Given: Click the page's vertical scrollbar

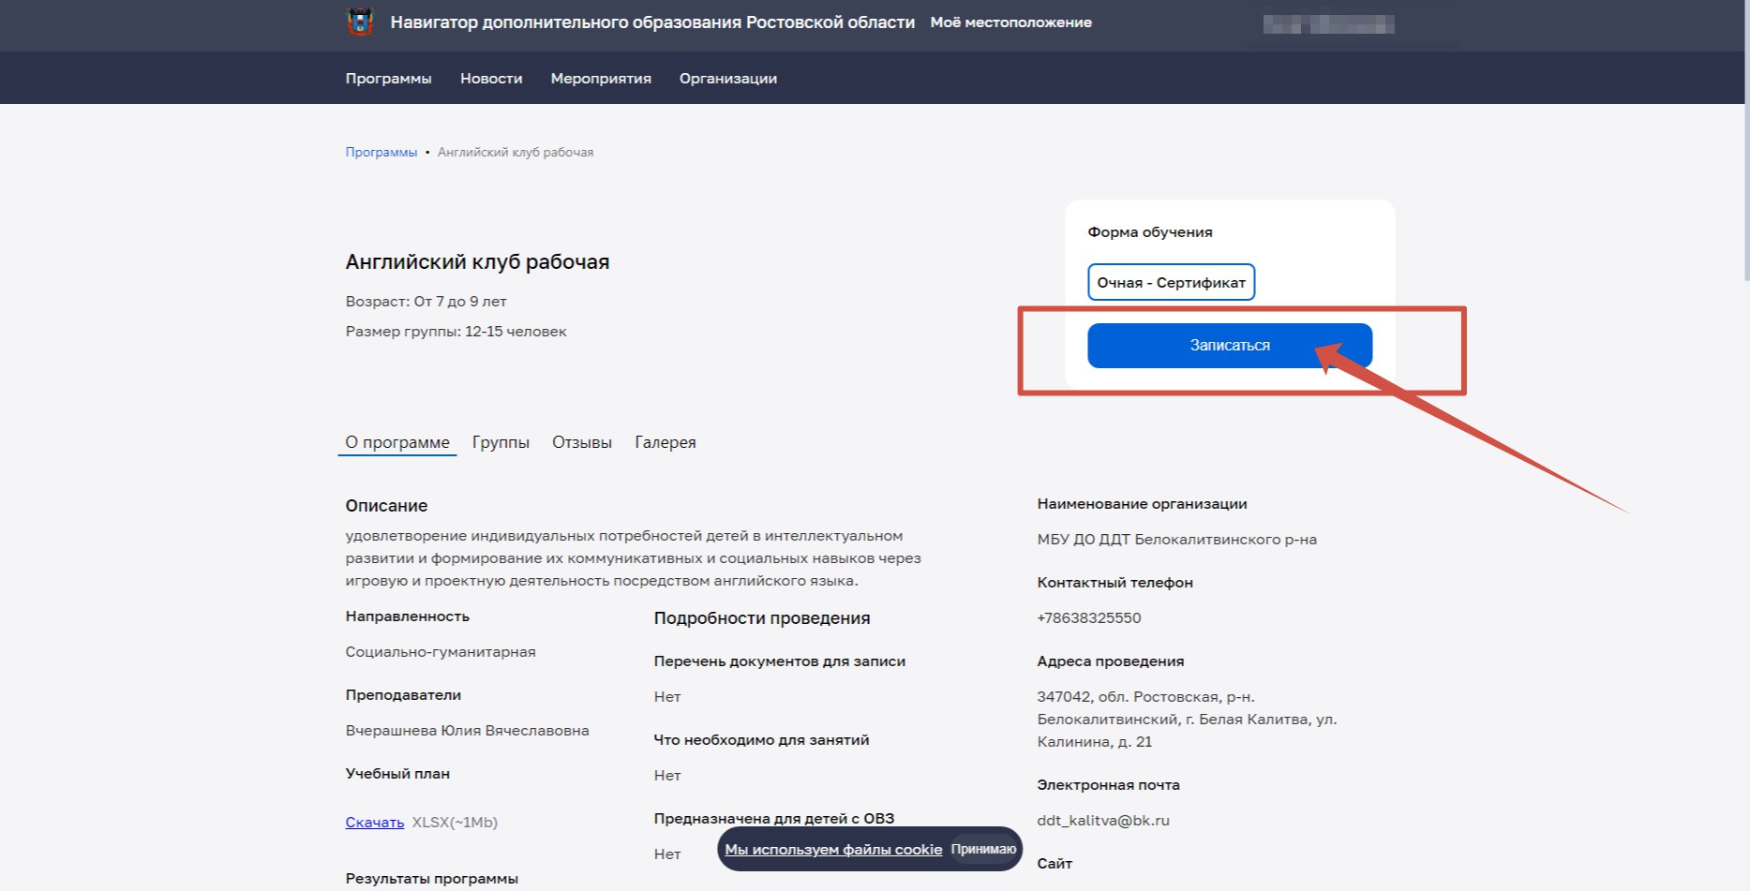Looking at the screenshot, I should click(1744, 141).
